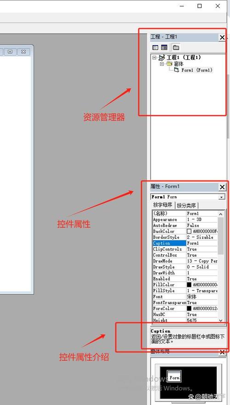The height and width of the screenshot is (405, 230).
Task: Close the 窗体布局 panel
Action: pyautogui.click(x=222, y=352)
